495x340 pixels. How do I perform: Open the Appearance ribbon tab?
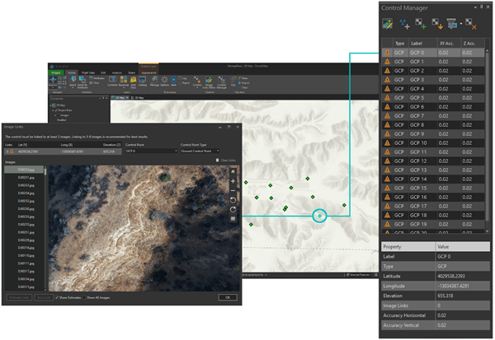coord(148,72)
